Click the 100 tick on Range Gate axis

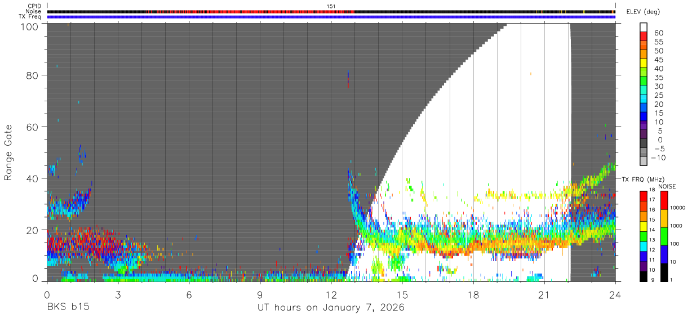(x=30, y=26)
